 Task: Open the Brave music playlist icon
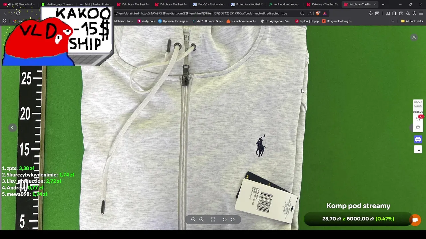[388, 13]
